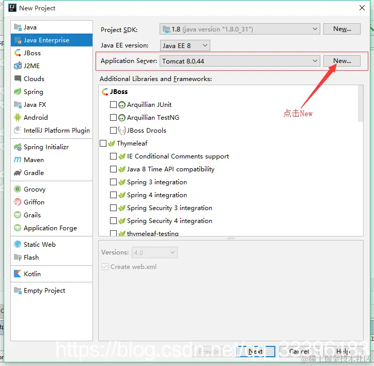Click Java 8 Time API leaf icon
374x366 pixels.
point(122,169)
